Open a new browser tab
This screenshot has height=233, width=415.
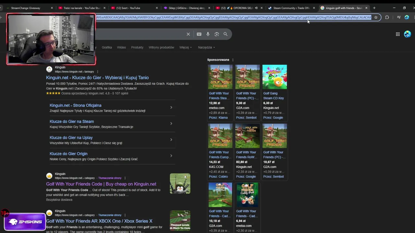click(x=374, y=8)
